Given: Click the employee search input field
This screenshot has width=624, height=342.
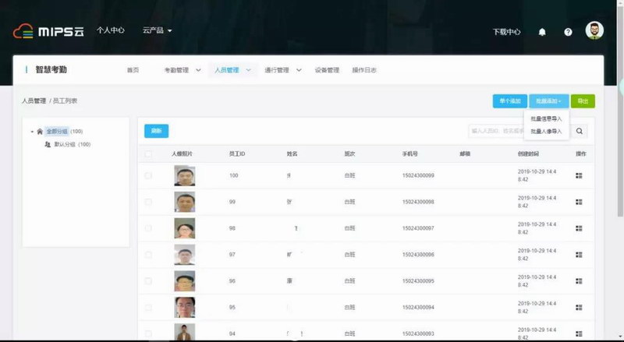Looking at the screenshot, I should [519, 132].
